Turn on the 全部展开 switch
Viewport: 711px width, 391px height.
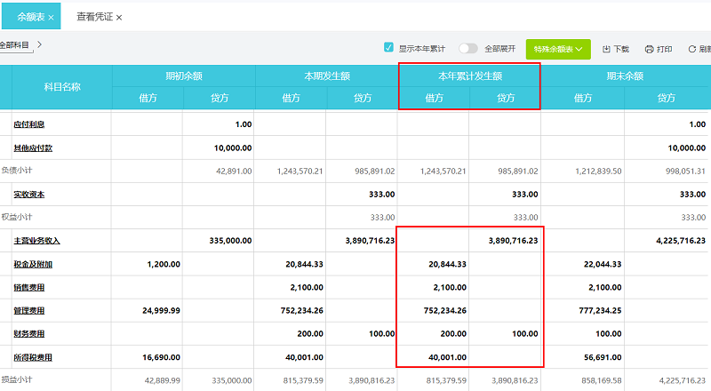coord(468,49)
